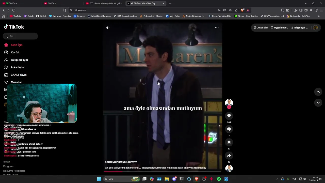The width and height of the screenshot is (325, 183).
Task: Open the GitHub bookmark
Action: [41, 16]
